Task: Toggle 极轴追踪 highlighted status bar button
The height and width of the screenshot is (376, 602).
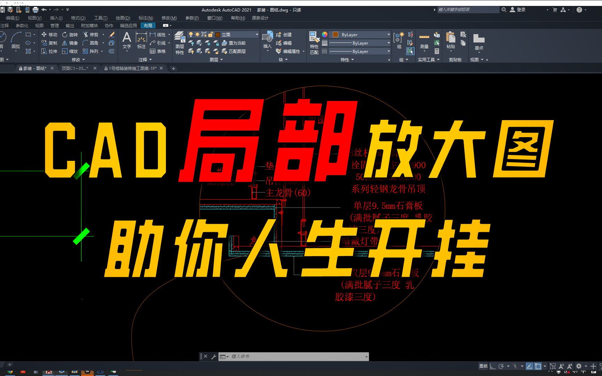Action: coord(529,366)
